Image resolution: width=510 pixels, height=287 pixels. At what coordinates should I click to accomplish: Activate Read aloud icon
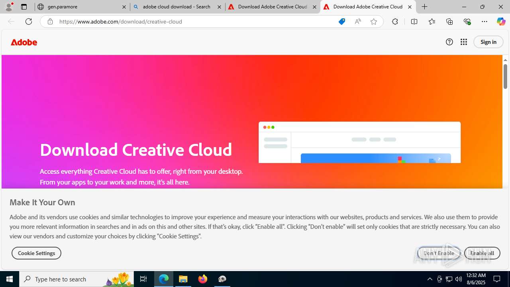click(x=358, y=22)
